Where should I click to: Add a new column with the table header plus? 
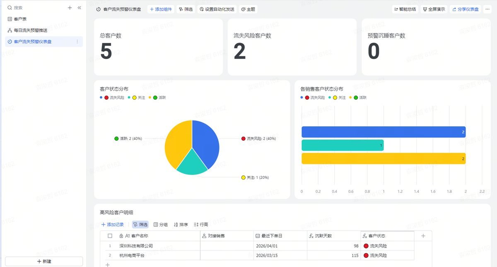pyautogui.click(x=423, y=236)
